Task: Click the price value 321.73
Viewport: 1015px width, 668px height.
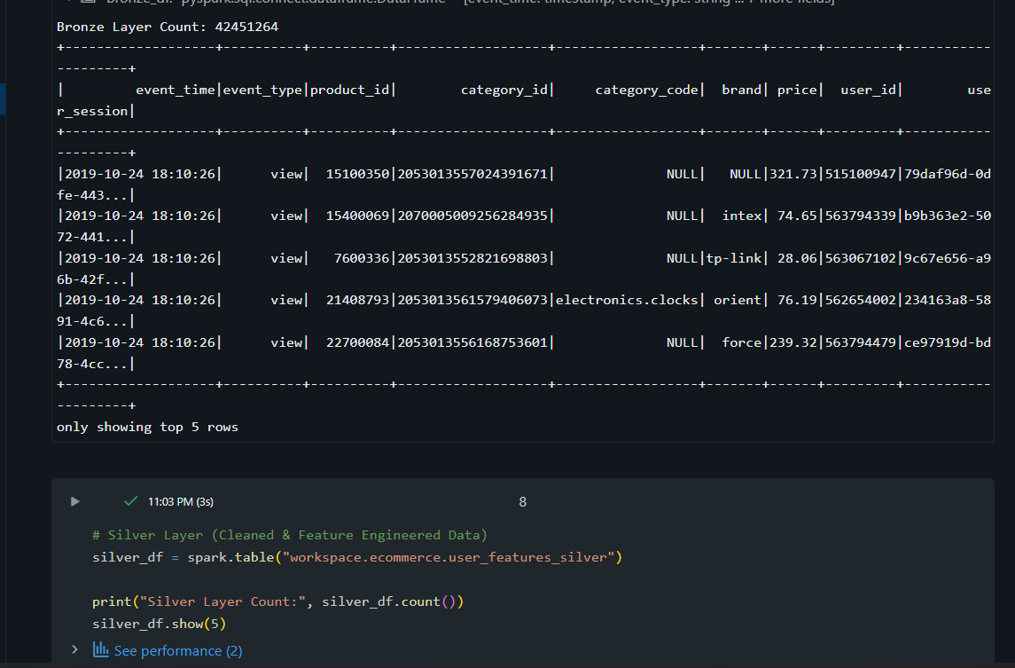Action: coord(793,174)
